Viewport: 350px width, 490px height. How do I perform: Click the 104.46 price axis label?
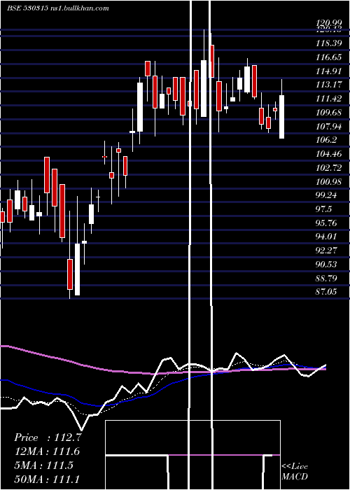pos(328,154)
